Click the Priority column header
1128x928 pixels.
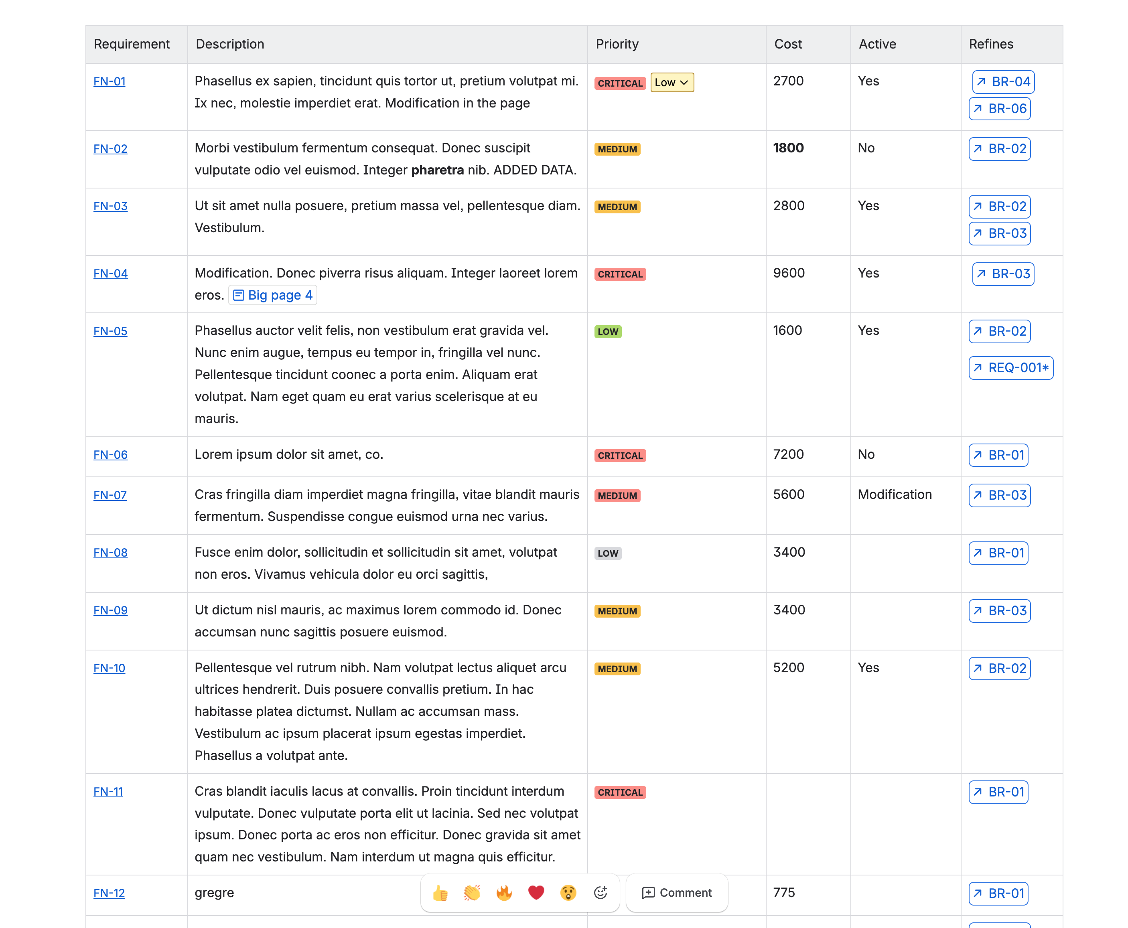coord(617,44)
